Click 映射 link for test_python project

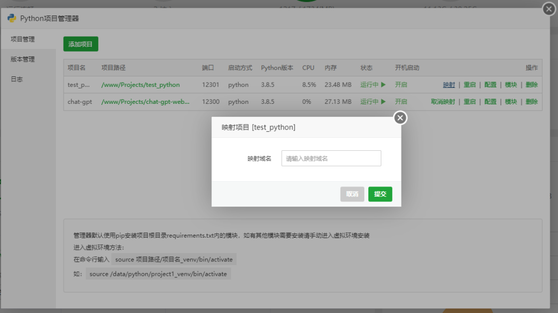pos(449,85)
